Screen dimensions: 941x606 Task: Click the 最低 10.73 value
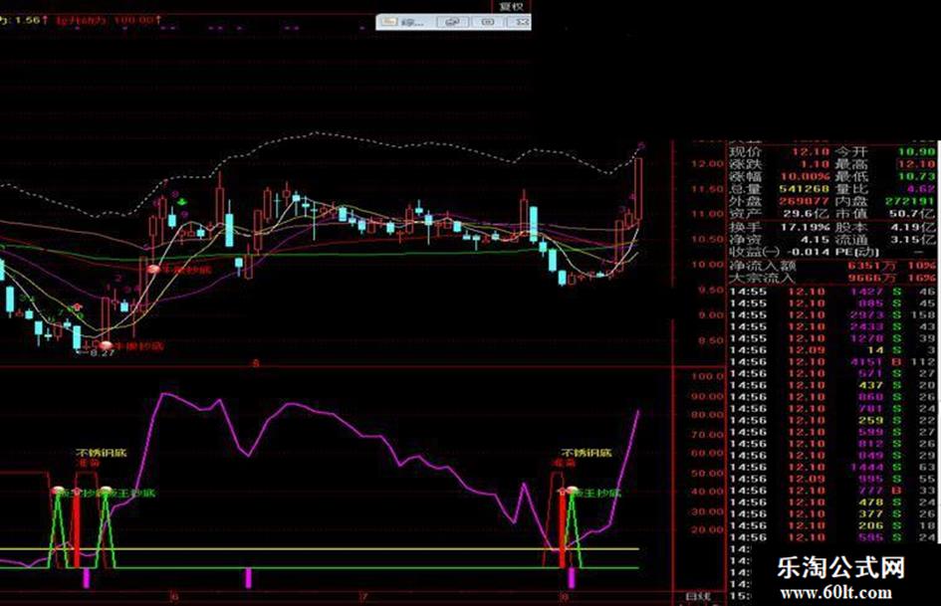point(917,176)
